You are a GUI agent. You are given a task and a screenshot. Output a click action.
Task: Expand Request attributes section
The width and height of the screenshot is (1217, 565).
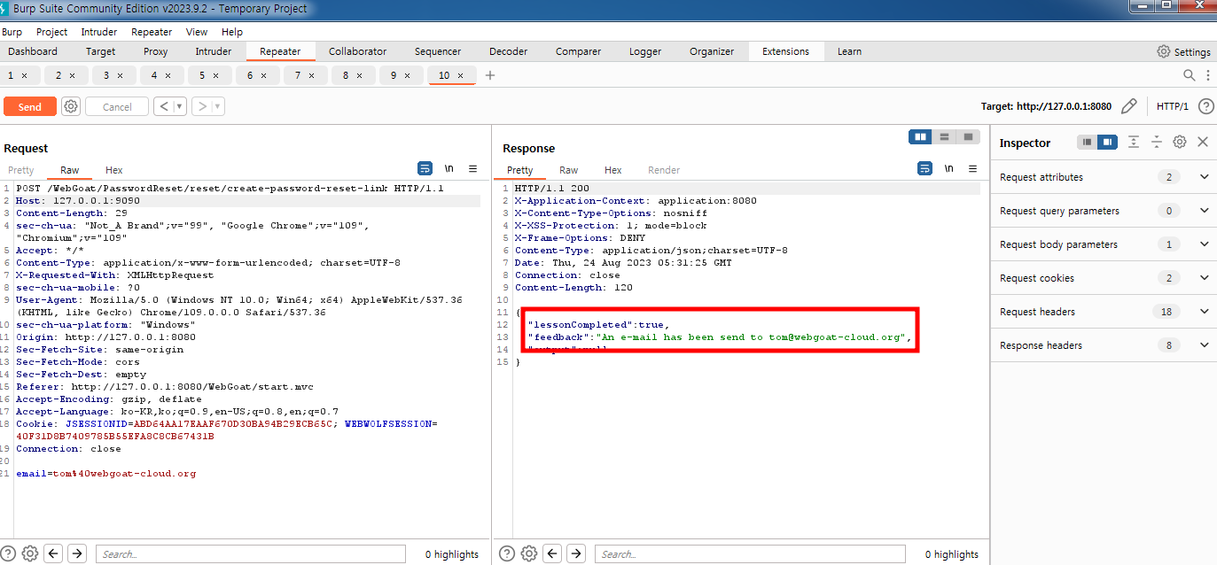pos(1104,177)
